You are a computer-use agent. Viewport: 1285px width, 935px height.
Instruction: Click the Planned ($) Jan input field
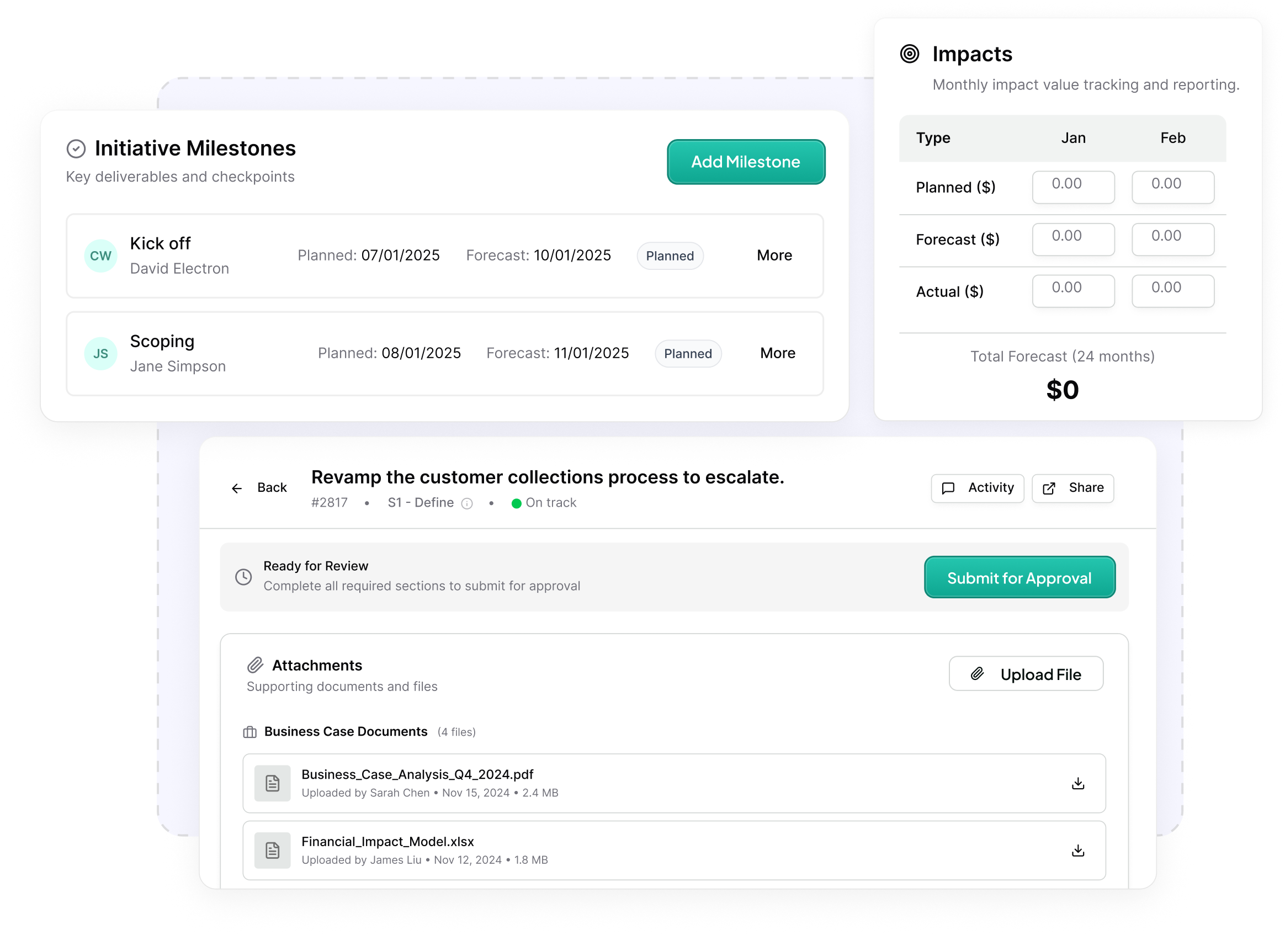[1072, 187]
